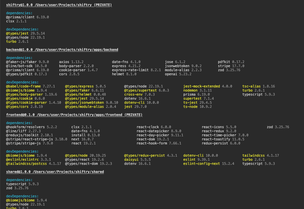304x209 pixels.
Task: Click the '@types/express 5.0.5' entry
Action: click(x=86, y=86)
